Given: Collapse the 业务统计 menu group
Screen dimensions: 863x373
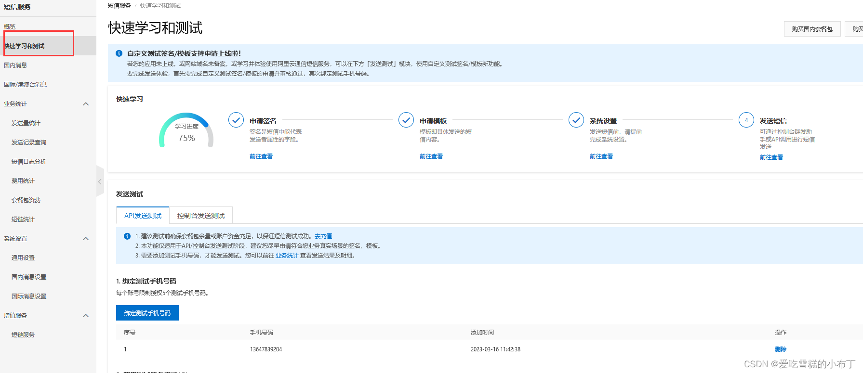Looking at the screenshot, I should 86,104.
